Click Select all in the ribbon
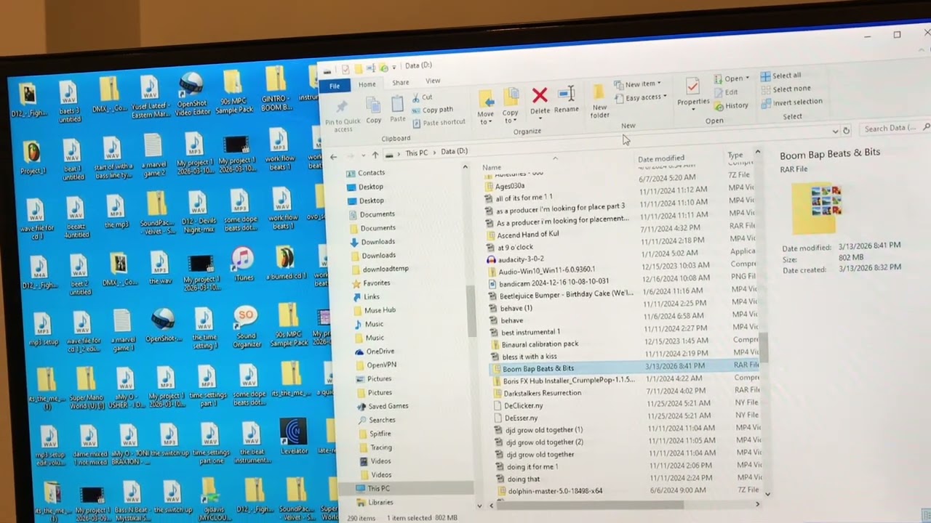The width and height of the screenshot is (931, 523). pos(780,76)
